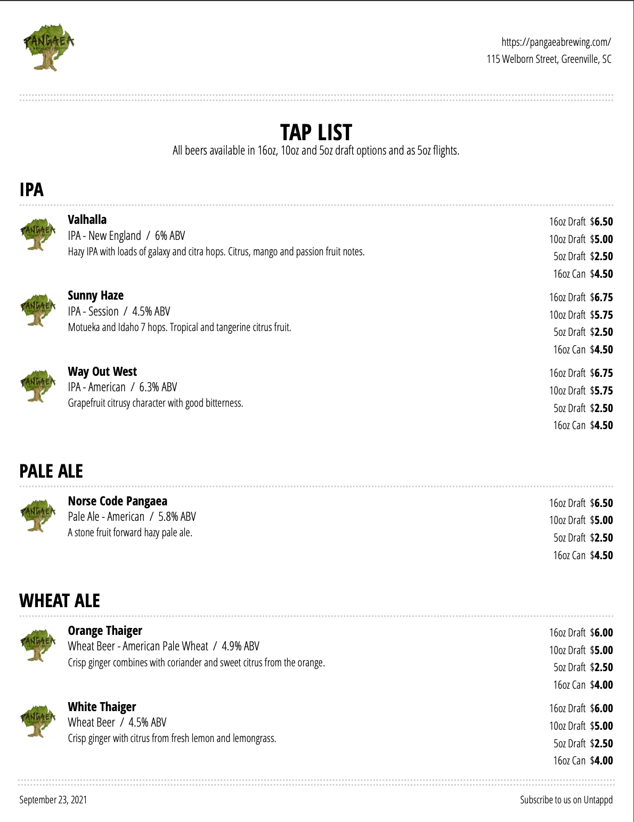Select the Valhalla beer name

pos(87,220)
